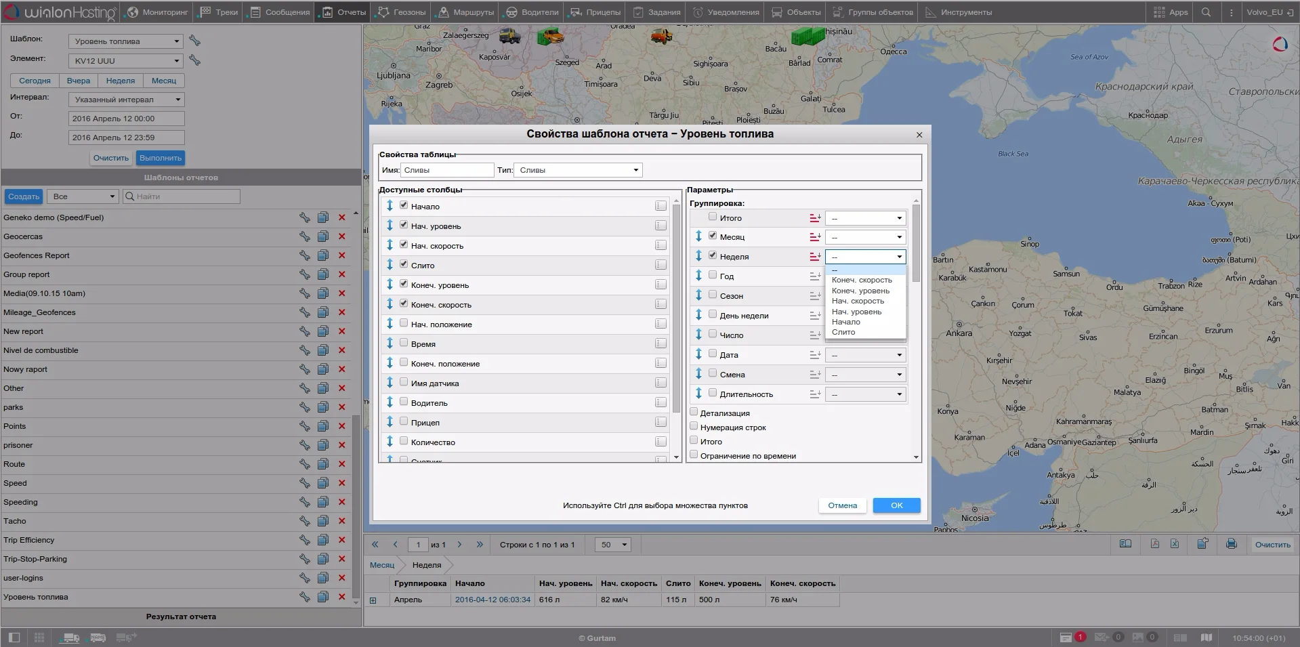Viewport: 1300px width, 647px height.
Task: Click the Выполнить button
Action: [x=161, y=158]
